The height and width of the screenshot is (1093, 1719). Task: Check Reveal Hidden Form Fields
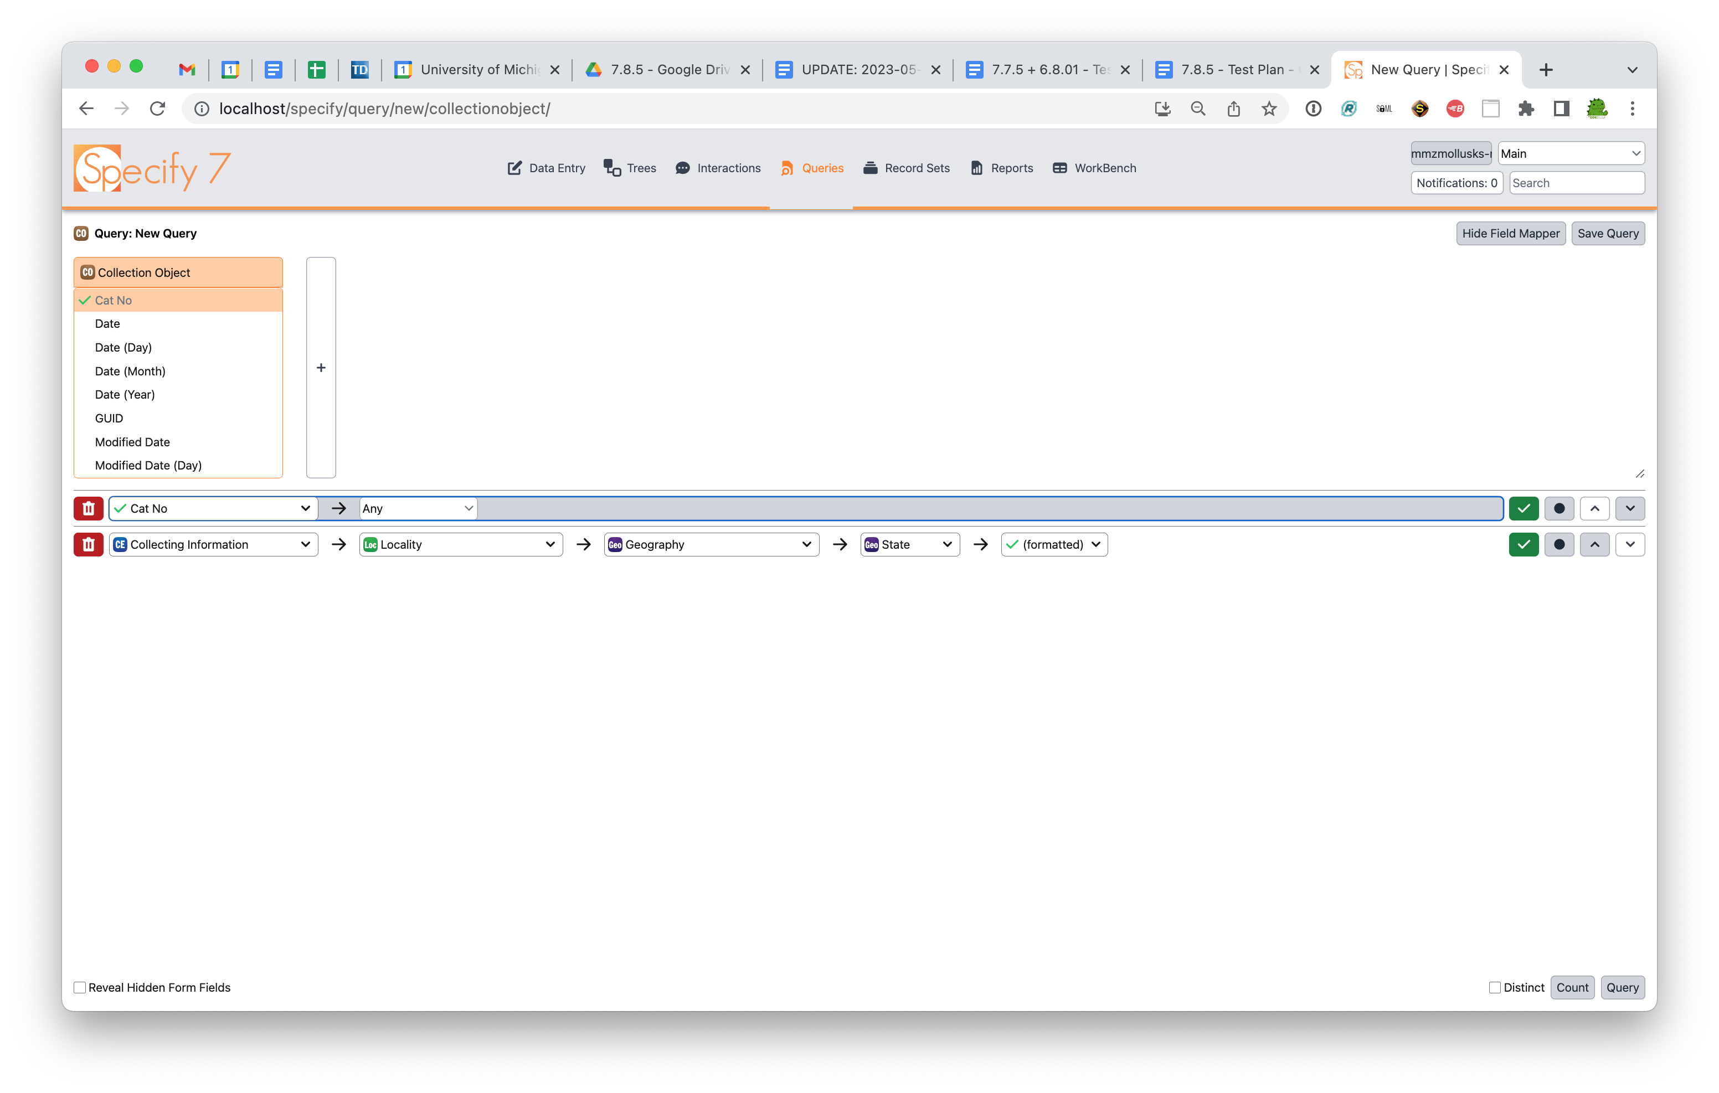tap(79, 987)
